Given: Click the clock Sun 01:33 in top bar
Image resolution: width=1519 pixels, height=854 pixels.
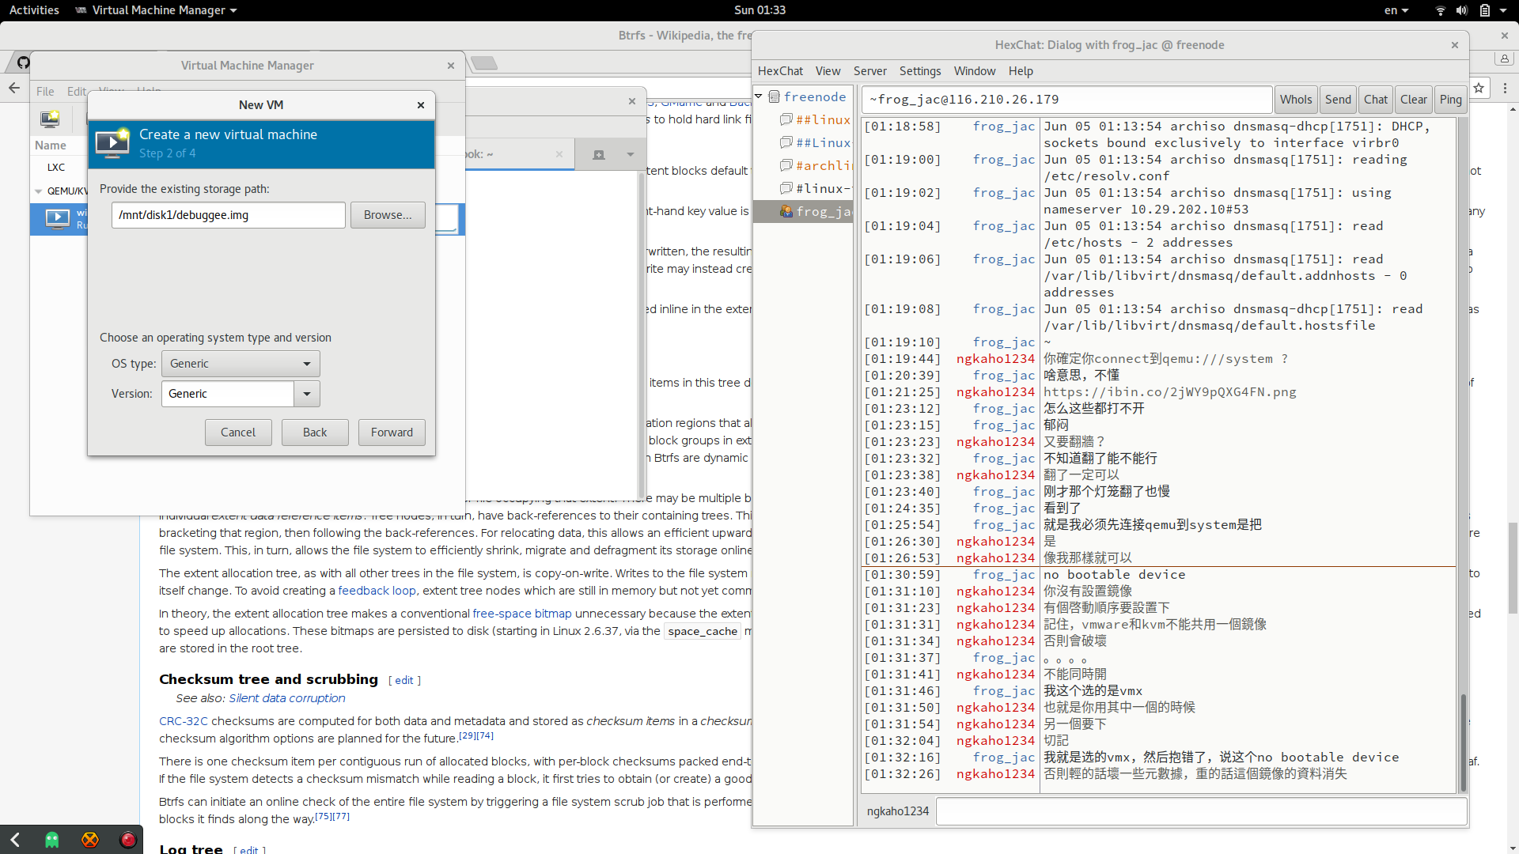Looking at the screenshot, I should point(759,10).
